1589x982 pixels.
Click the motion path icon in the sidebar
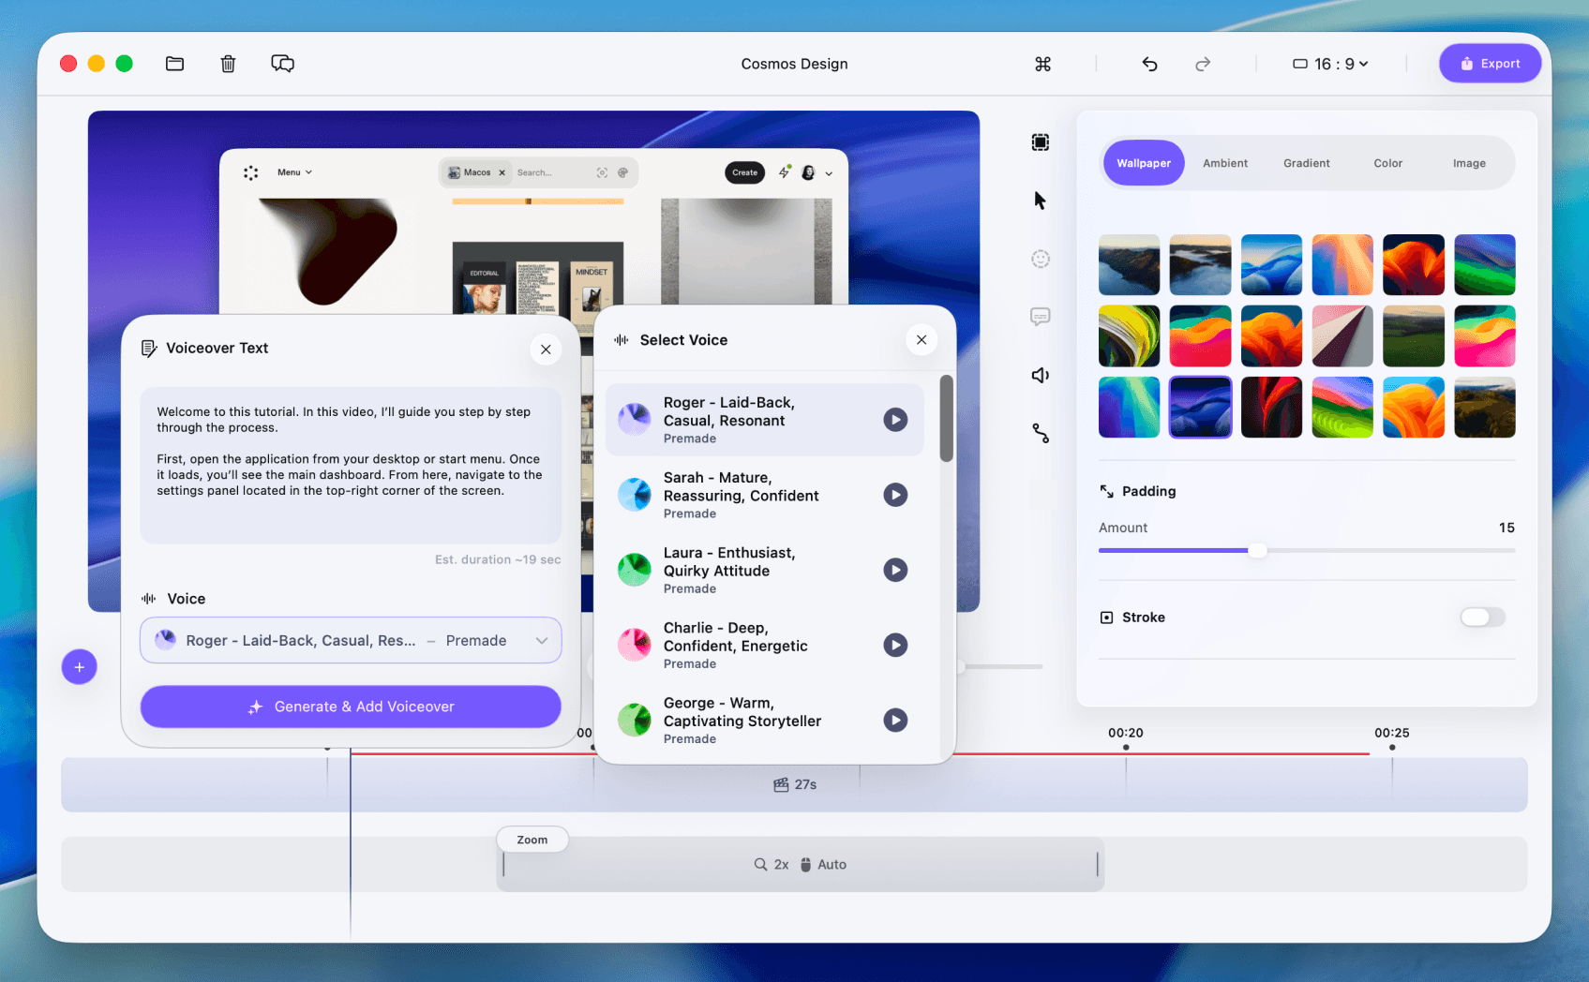[1041, 433]
